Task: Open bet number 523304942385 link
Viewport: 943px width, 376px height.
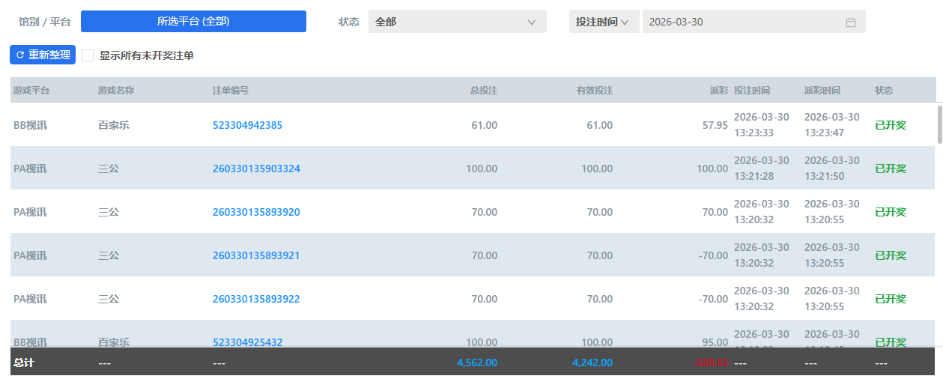Action: tap(247, 125)
